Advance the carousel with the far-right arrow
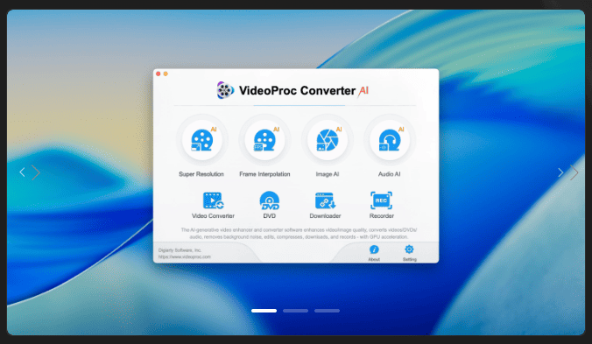The width and height of the screenshot is (592, 344). pyautogui.click(x=574, y=172)
